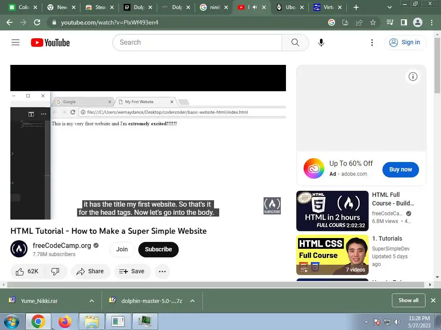The height and width of the screenshot is (330, 441).
Task: Toggle the Chrome side panel
Action: click(404, 22)
